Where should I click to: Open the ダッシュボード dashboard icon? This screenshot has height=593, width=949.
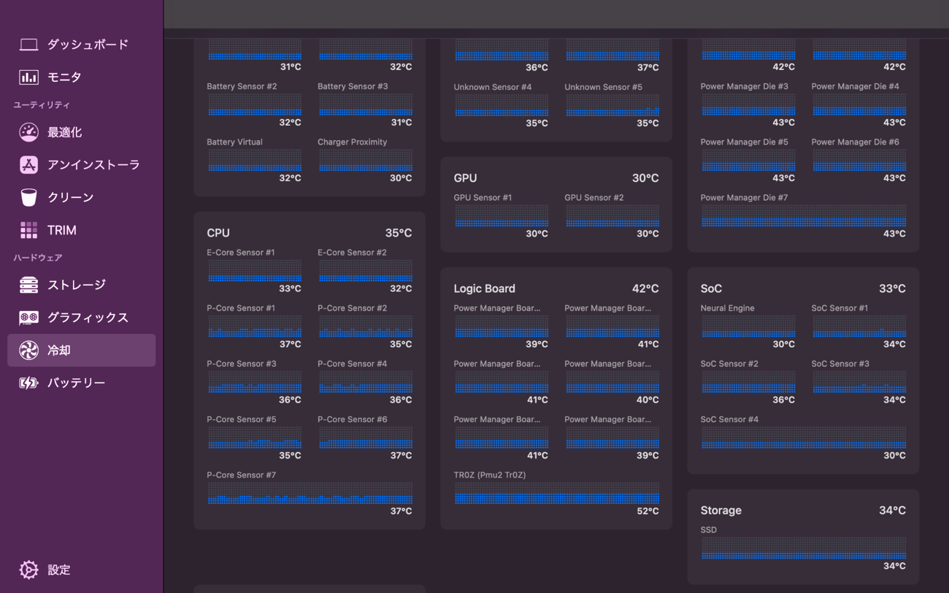(x=28, y=45)
